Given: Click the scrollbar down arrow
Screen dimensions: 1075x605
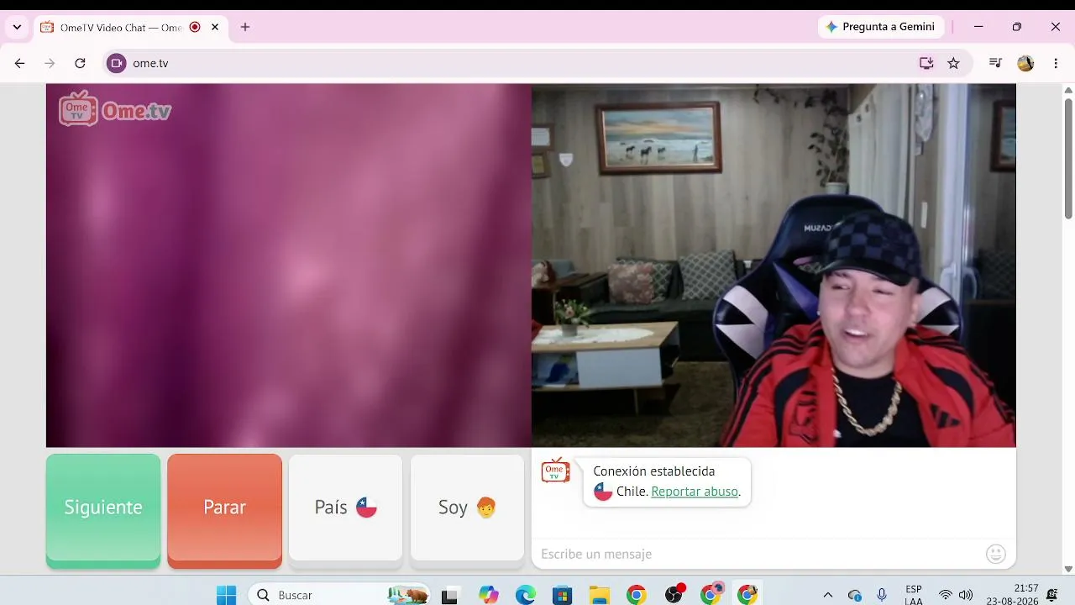Looking at the screenshot, I should (1068, 569).
